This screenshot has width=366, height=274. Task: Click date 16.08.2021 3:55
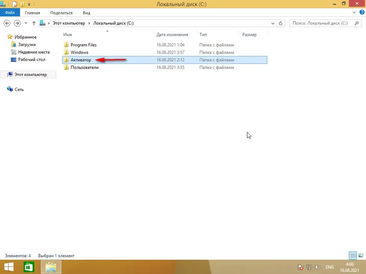click(171, 67)
